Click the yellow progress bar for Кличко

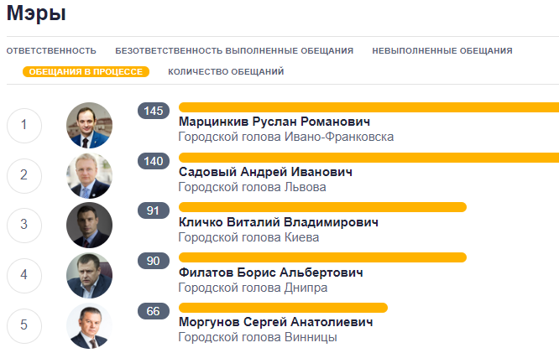(x=322, y=207)
